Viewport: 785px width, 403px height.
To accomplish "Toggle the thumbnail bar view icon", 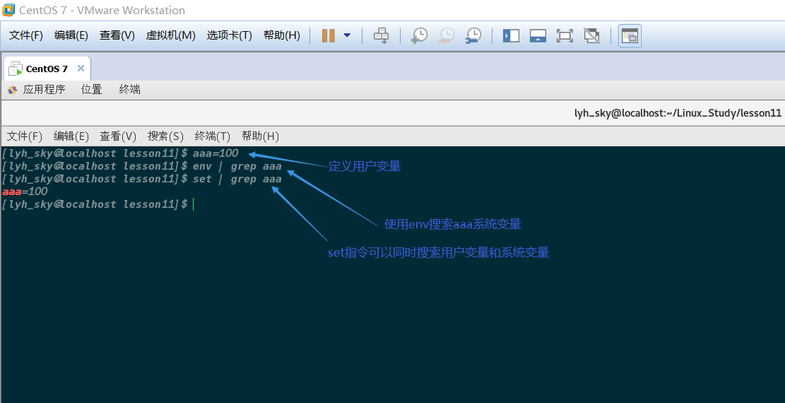I will click(x=538, y=35).
